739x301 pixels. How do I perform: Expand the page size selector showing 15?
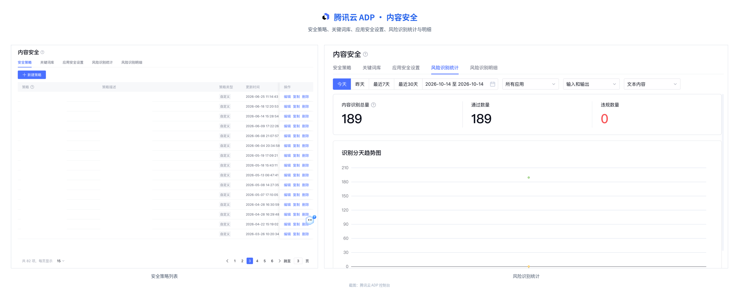tap(61, 261)
